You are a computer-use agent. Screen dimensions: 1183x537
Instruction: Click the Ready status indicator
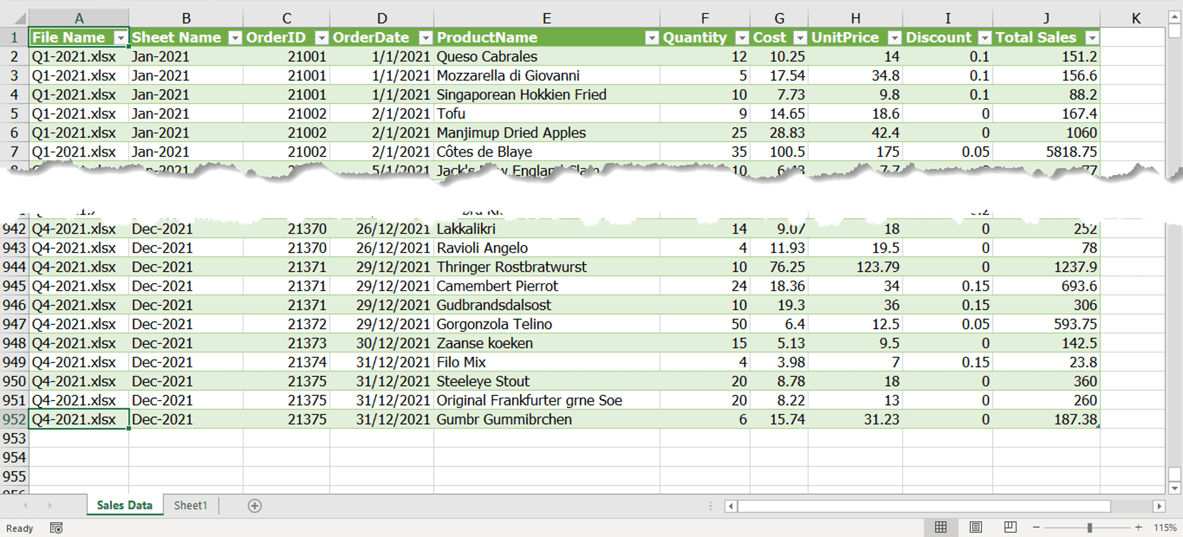click(20, 528)
